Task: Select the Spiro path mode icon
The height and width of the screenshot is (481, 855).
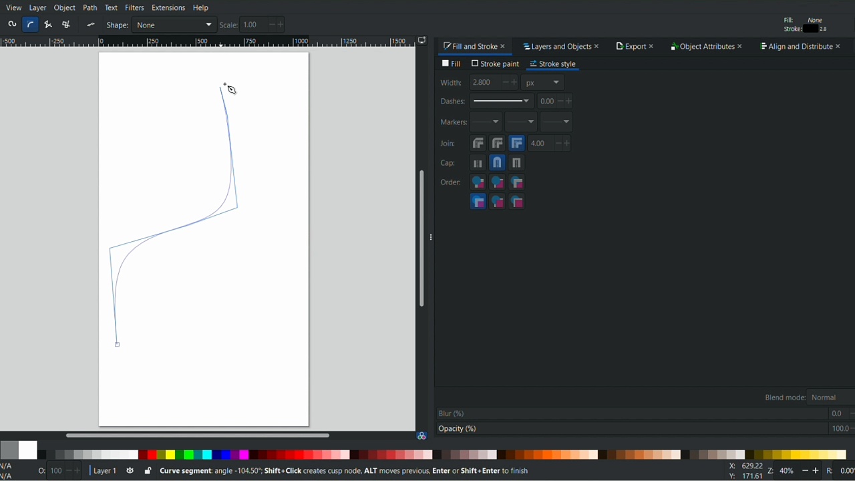Action: 12,25
